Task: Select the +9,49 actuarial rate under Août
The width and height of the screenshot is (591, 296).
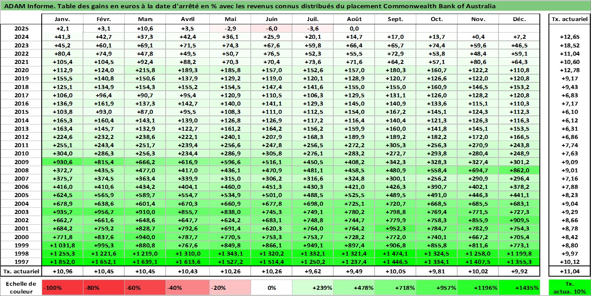Action: pos(354,271)
